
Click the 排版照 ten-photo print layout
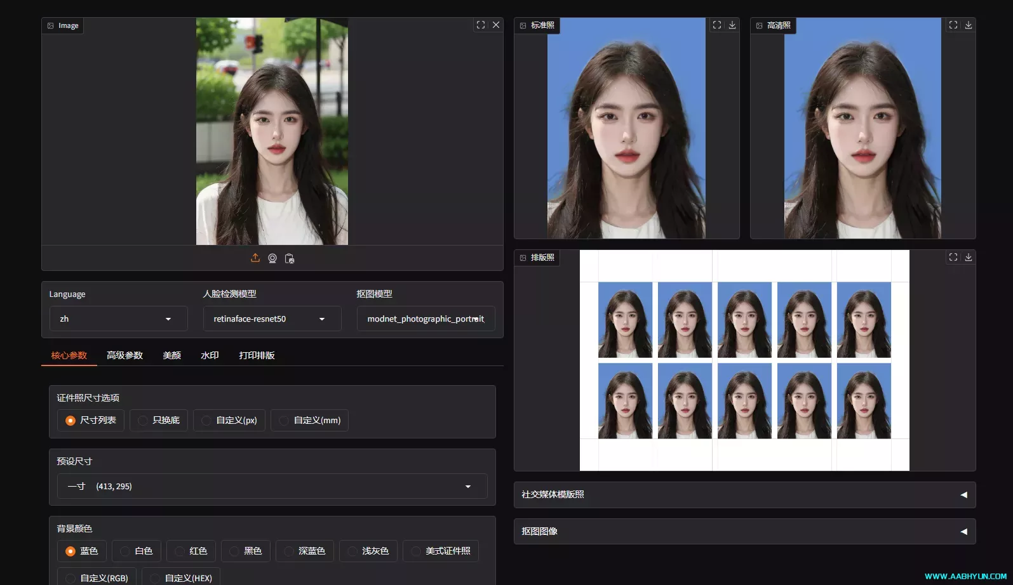pos(744,360)
